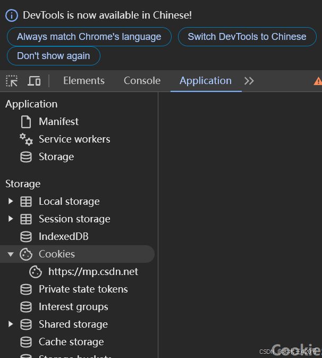Select IndexedDB entry
Image resolution: width=322 pixels, height=358 pixels.
click(x=64, y=237)
